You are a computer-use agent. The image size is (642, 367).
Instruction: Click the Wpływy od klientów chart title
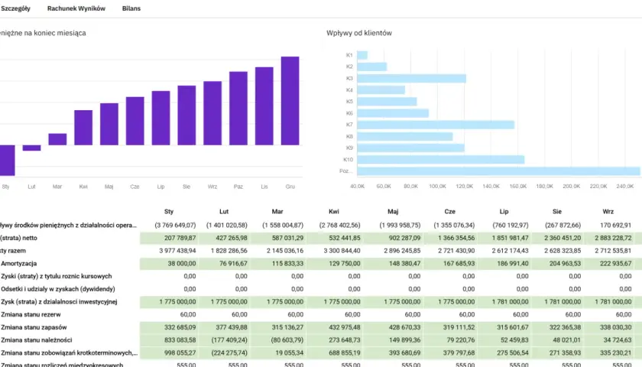coord(359,33)
